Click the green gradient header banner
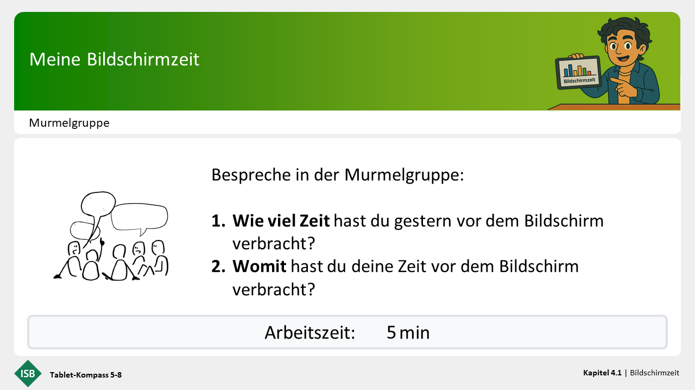Image resolution: width=695 pixels, height=390 pixels. tap(326, 61)
